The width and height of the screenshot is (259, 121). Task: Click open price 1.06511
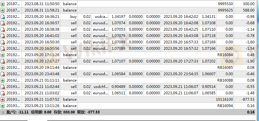(119, 93)
